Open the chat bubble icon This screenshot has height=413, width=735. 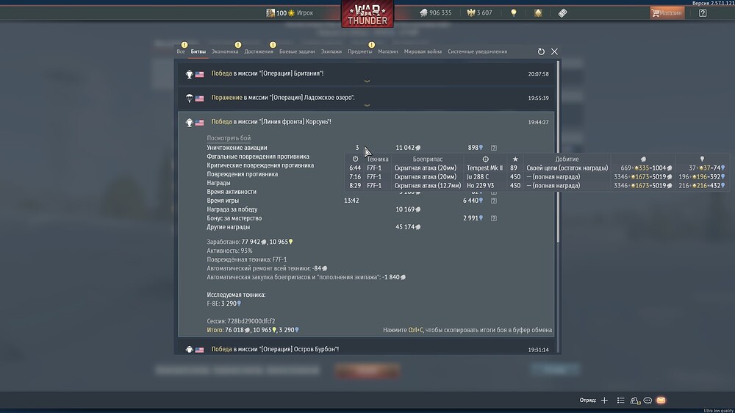point(648,401)
